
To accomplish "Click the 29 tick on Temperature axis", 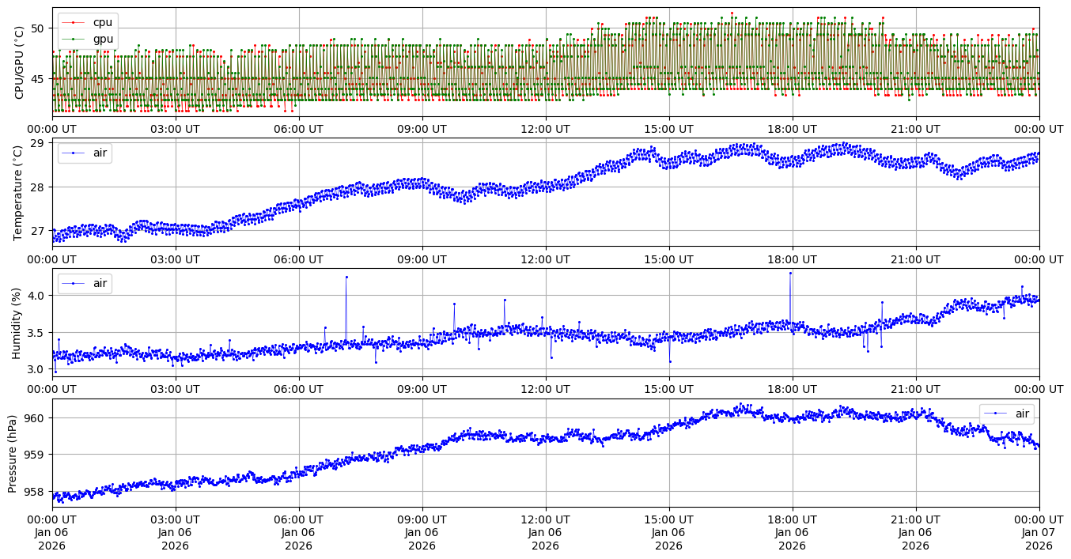I will (38, 143).
